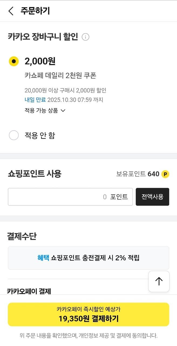Image resolution: width=177 pixels, height=346 pixels.
Task: Tap the 결제수단 section heading
Action: click(22, 236)
